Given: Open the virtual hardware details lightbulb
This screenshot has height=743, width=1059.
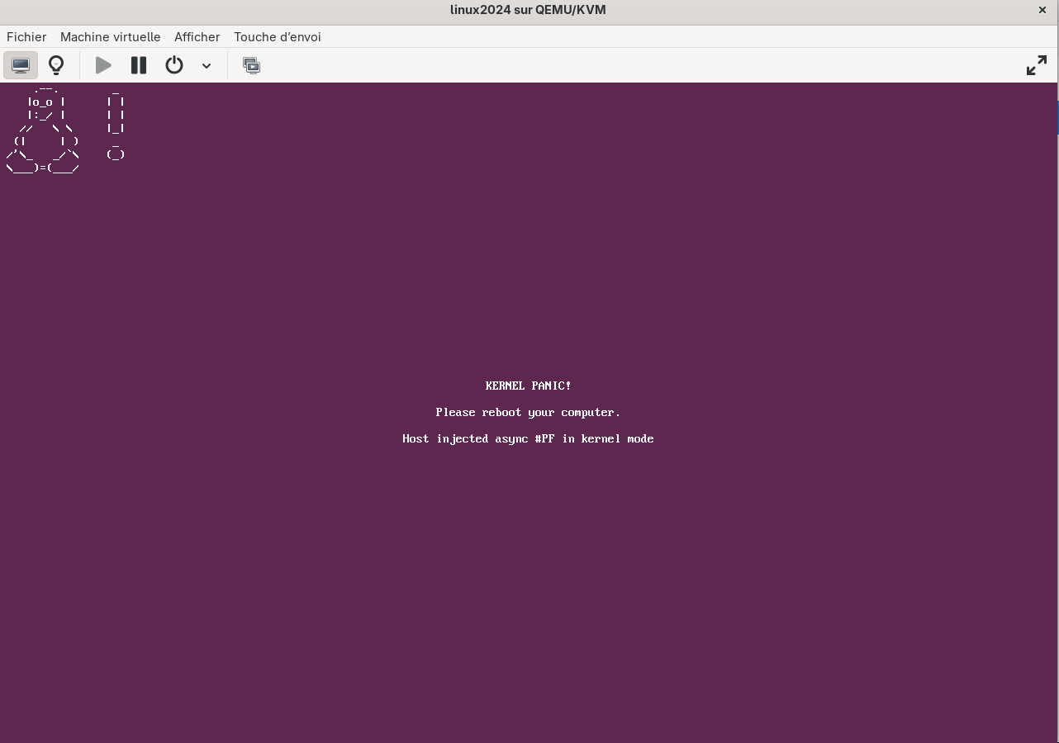Looking at the screenshot, I should tap(55, 64).
